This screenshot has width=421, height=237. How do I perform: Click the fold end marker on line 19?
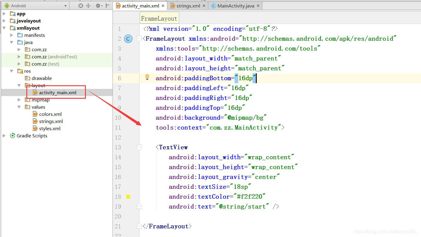click(x=139, y=206)
